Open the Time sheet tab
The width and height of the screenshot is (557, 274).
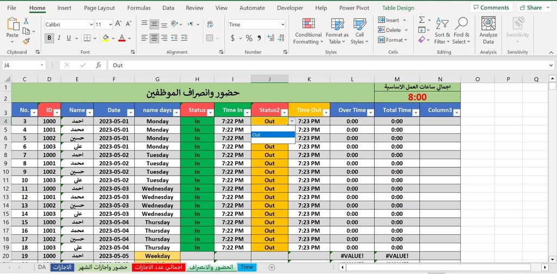tap(247, 267)
